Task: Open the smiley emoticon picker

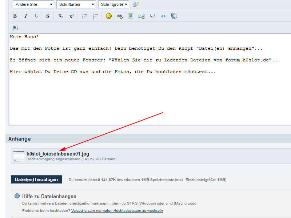Action: point(109,16)
